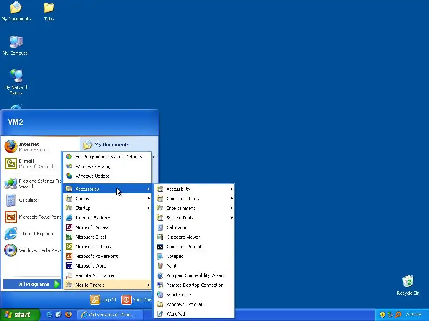This screenshot has height=321, width=429.
Task: Open Clipboard Viewer
Action: click(194, 237)
